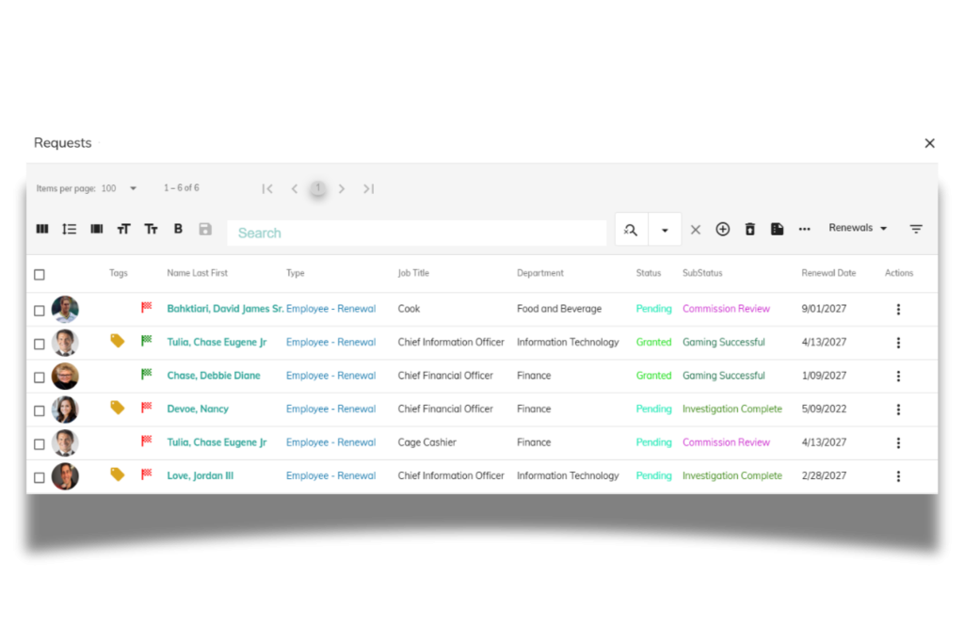Click the search magnifier button
964x643 pixels.
tap(631, 229)
